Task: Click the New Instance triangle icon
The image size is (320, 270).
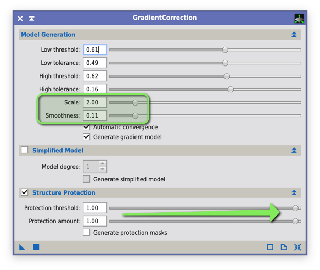Action: (22, 247)
